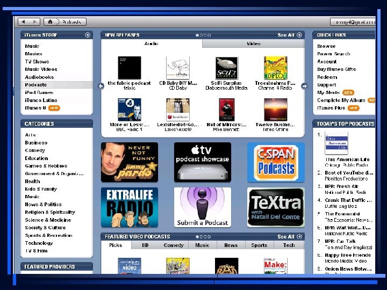
Task: Go back with the left arrow button
Action: tap(23, 21)
